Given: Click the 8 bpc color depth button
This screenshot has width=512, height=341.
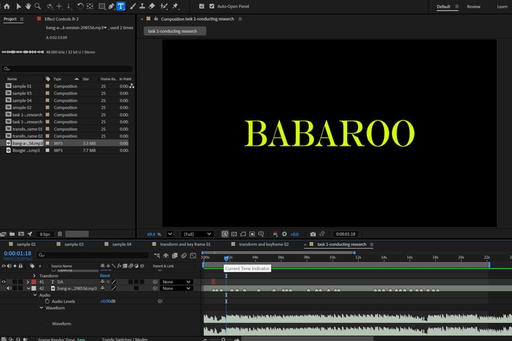Looking at the screenshot, I should point(45,234).
